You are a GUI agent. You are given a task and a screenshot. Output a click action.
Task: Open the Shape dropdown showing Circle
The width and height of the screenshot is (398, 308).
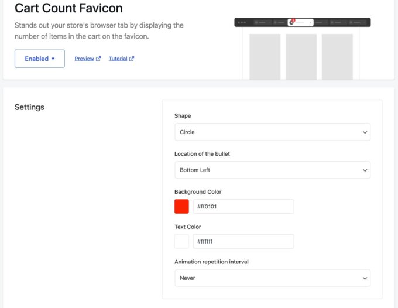272,132
